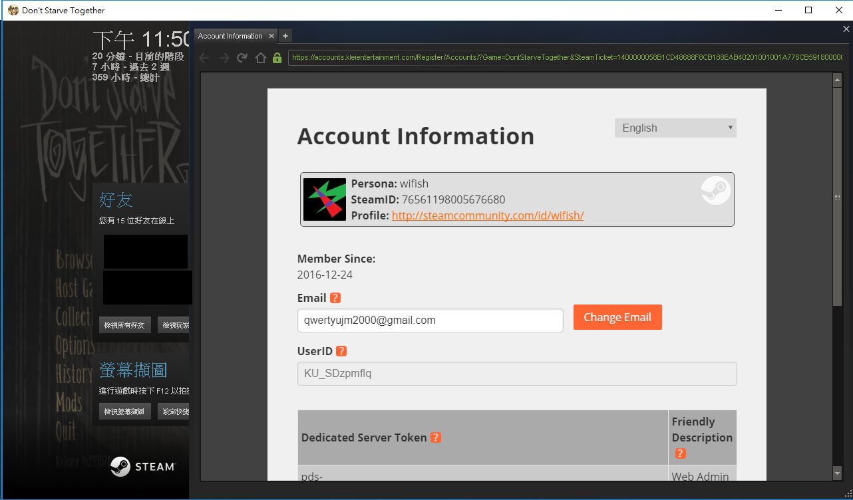This screenshot has width=853, height=500.
Task: Click the Dedicated Server Token column header
Action: [x=483, y=437]
